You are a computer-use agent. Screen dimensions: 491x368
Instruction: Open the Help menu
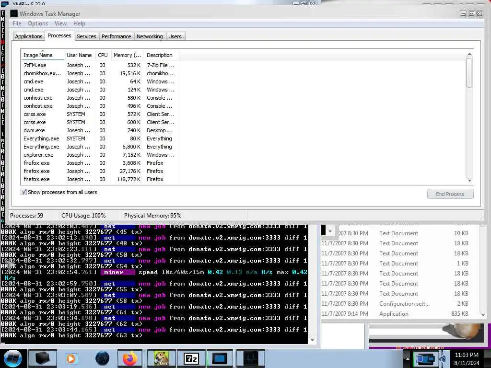coord(79,23)
